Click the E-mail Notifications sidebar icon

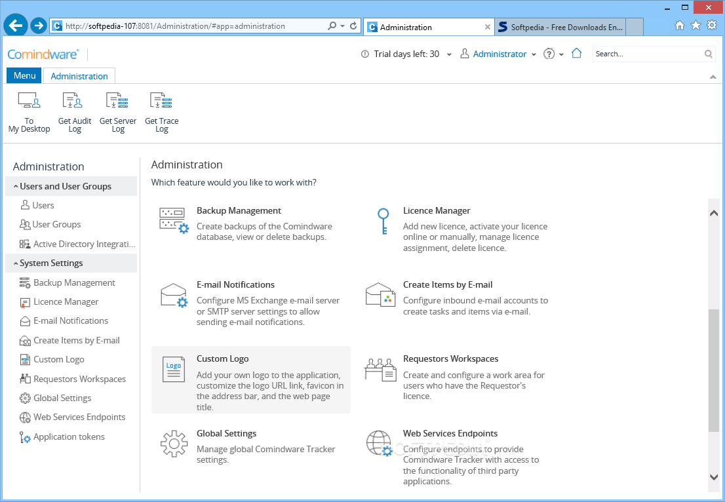(25, 321)
